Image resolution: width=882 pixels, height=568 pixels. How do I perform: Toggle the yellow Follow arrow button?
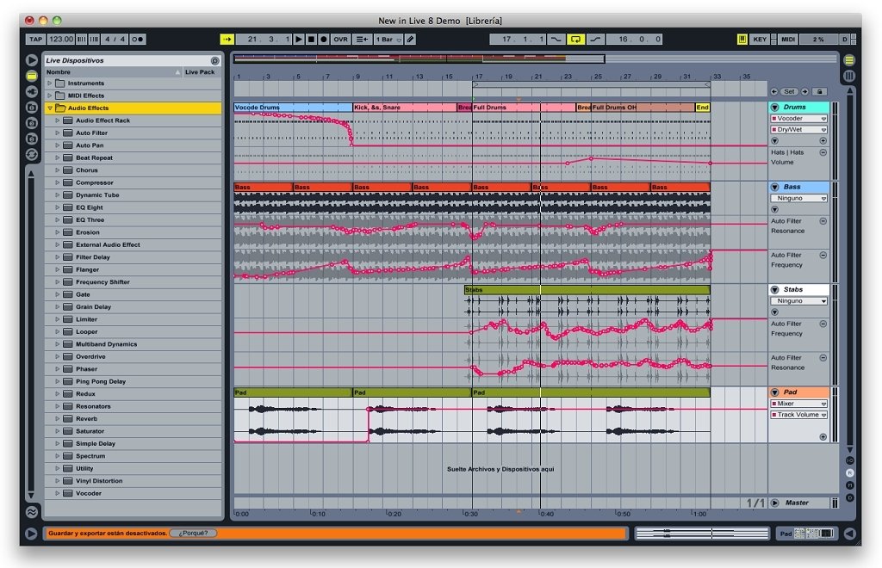click(x=227, y=40)
